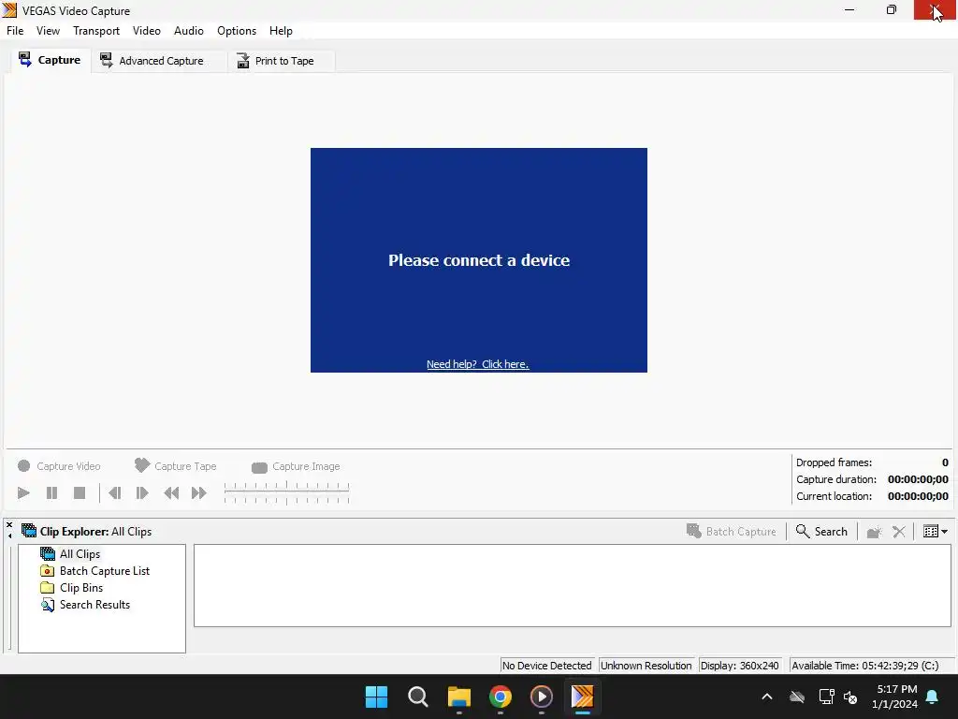The width and height of the screenshot is (958, 719).
Task: Open the Help menu
Action: [281, 31]
